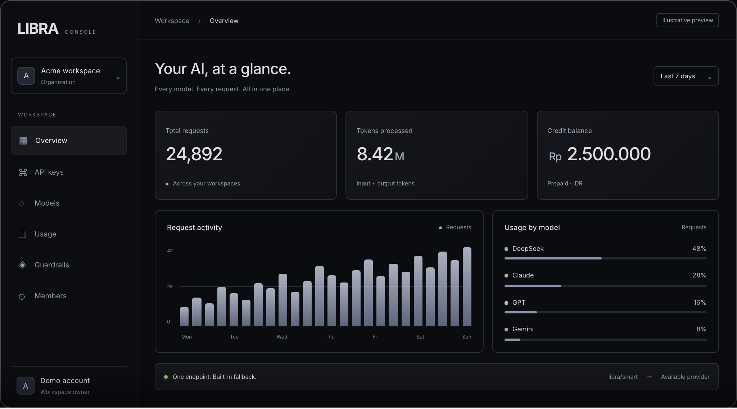Click the GPT legend dot
This screenshot has height=409, width=737.
point(506,303)
